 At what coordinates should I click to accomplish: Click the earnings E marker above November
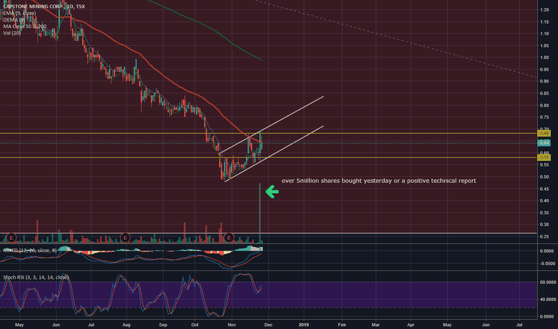(x=229, y=237)
